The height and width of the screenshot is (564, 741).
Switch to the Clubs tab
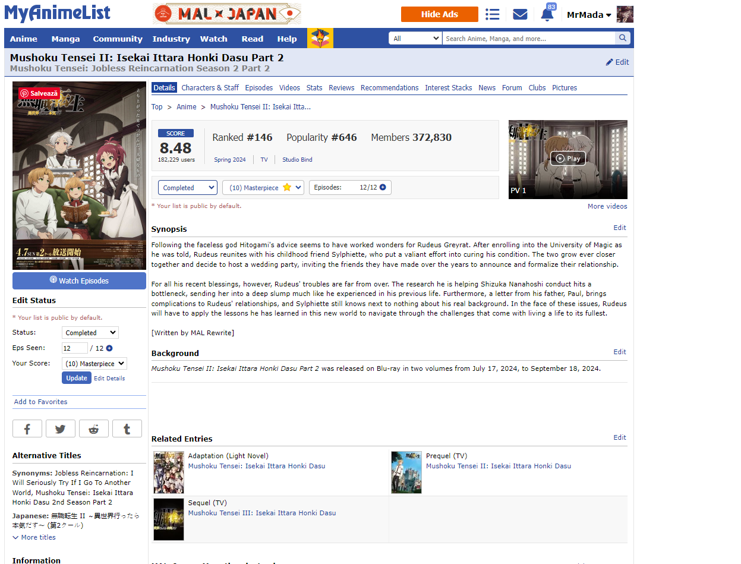(x=537, y=87)
